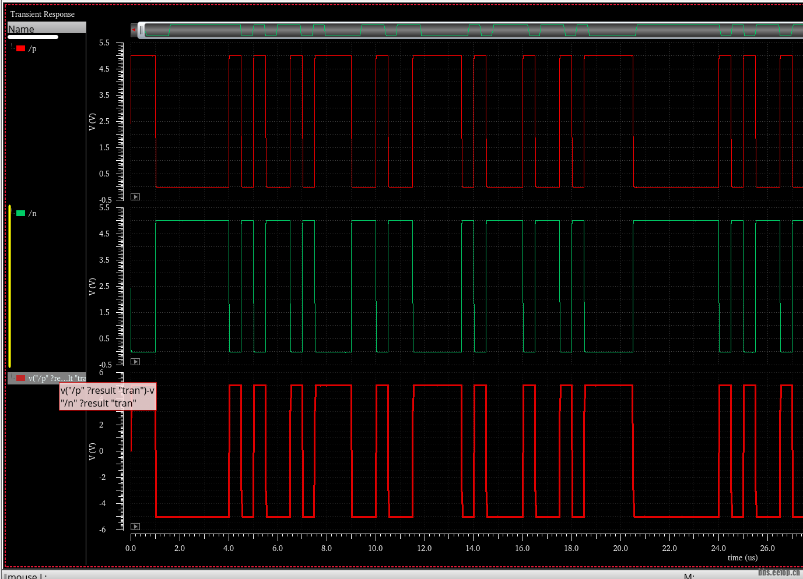Click the 'mouse L:' status bar text
803x579 pixels.
27,576
